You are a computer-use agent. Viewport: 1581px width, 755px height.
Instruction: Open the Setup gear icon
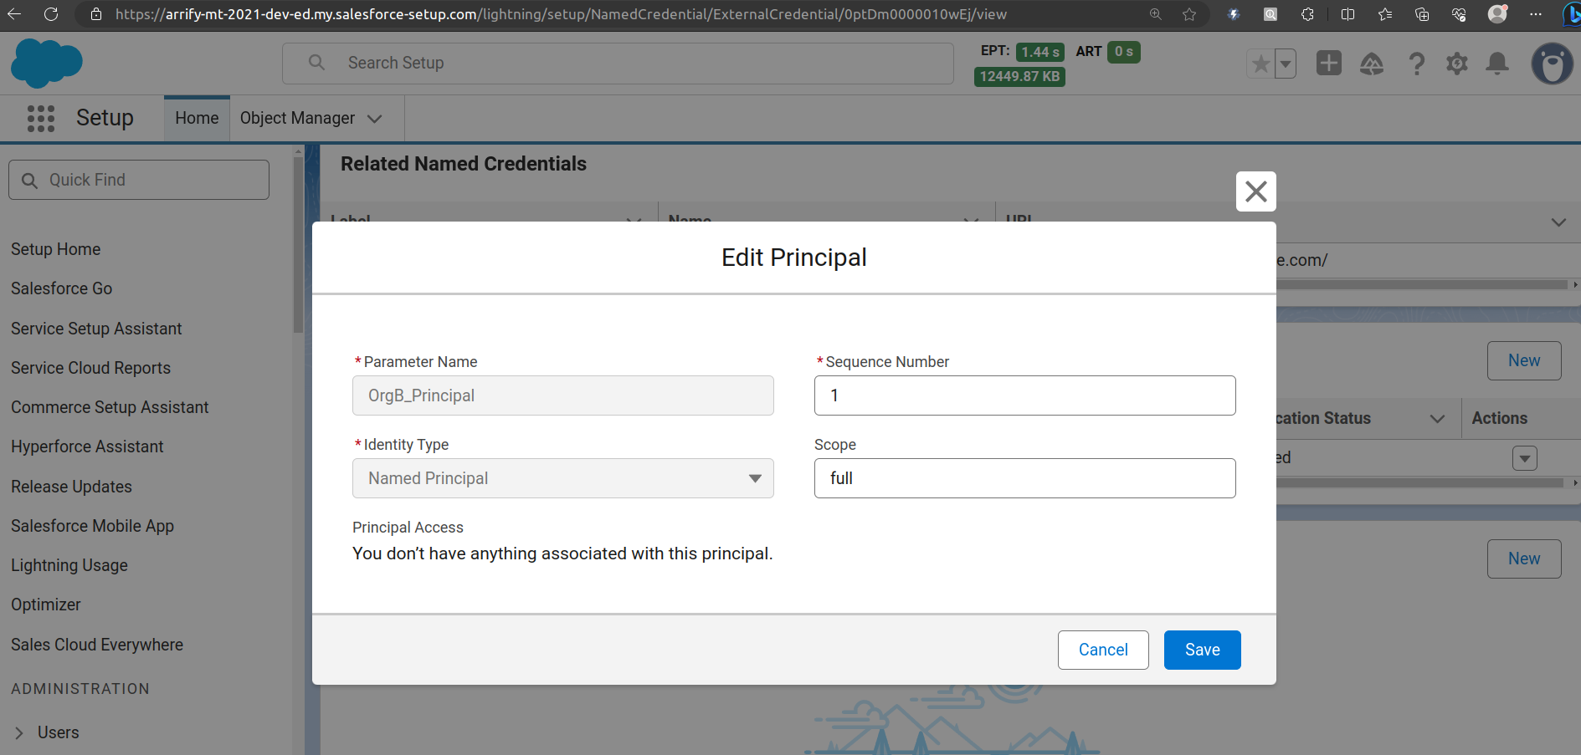pyautogui.click(x=1457, y=63)
